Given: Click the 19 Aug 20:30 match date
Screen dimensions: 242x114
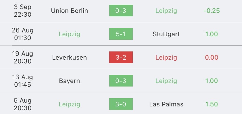Looking at the screenshot, I should (23, 57).
